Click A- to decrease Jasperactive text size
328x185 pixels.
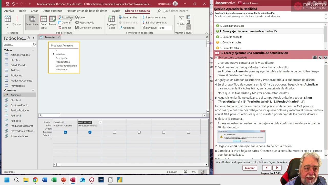point(320,58)
